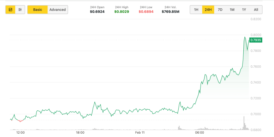Click the 06:00 time axis label

pyautogui.click(x=200, y=133)
